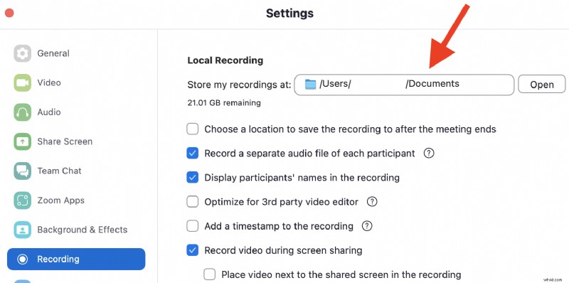The height and width of the screenshot is (283, 569).
Task: Go to Audio settings
Action: tap(76, 112)
